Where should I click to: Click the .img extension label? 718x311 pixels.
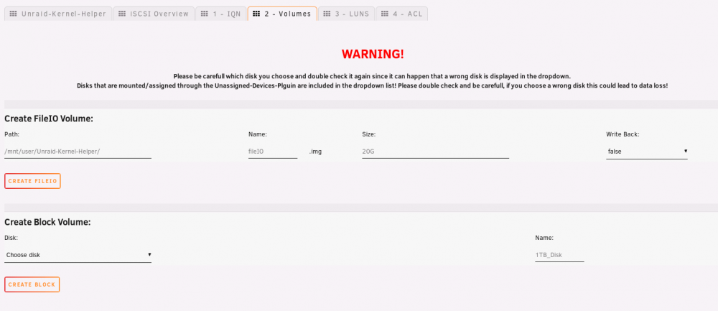pyautogui.click(x=315, y=151)
